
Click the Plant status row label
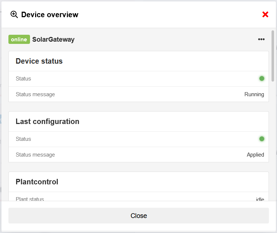coord(30,199)
